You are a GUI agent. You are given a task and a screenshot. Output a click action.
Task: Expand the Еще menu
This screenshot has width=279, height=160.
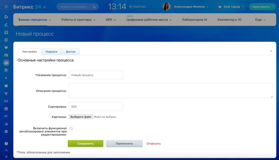click(x=260, y=20)
